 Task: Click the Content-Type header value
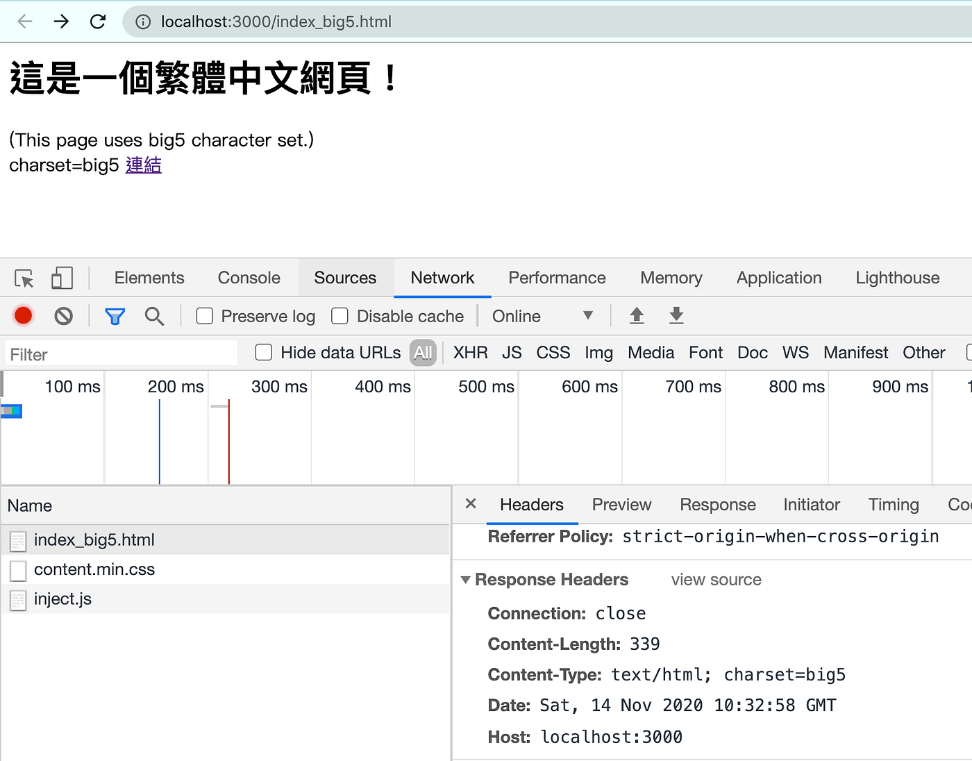[x=728, y=675]
